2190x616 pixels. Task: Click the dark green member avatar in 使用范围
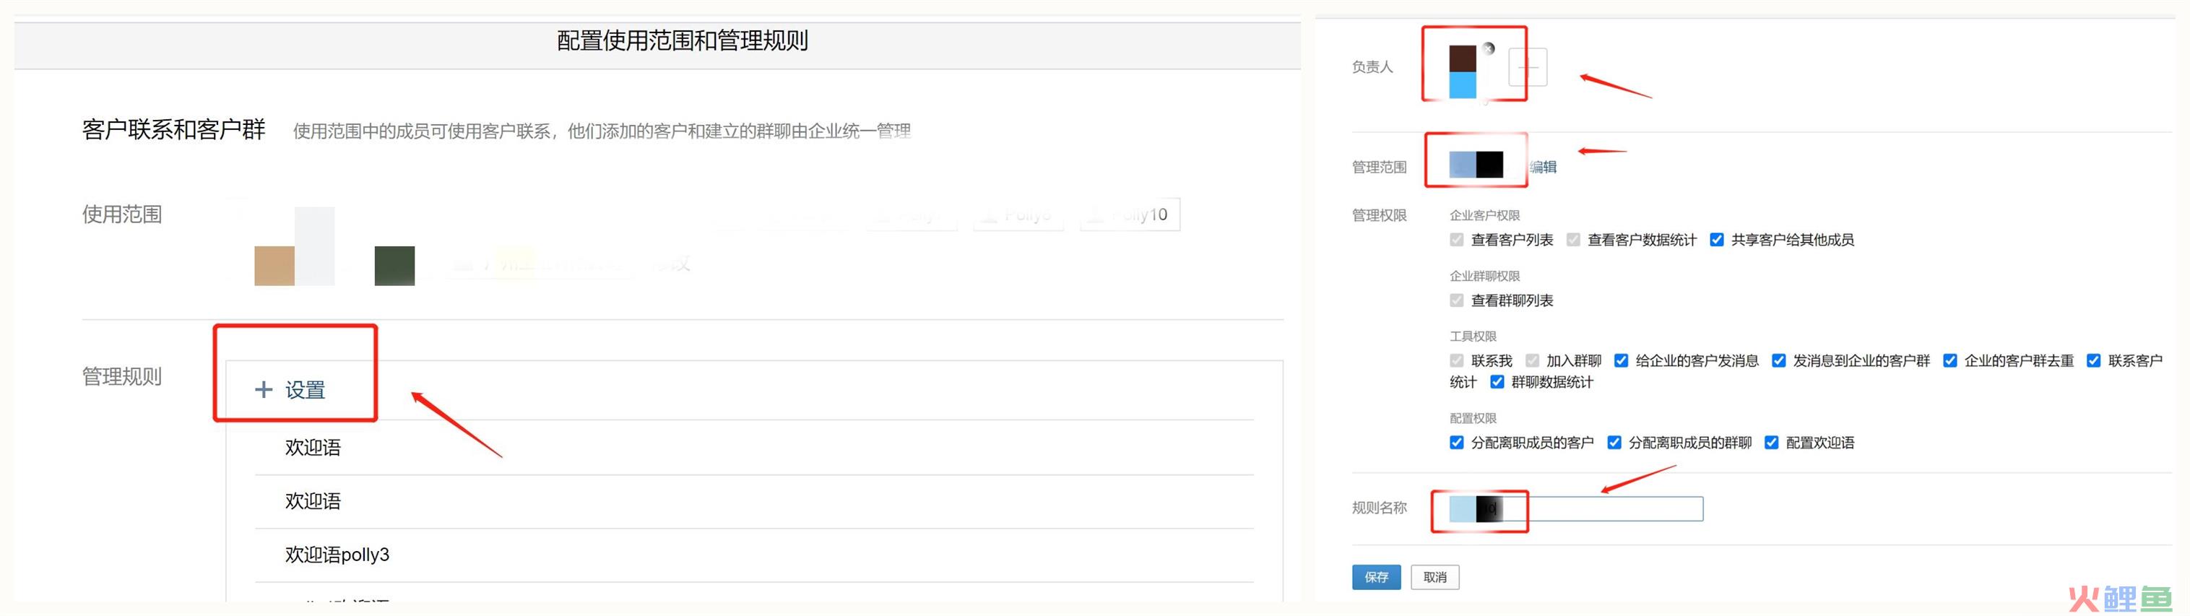coord(394,266)
